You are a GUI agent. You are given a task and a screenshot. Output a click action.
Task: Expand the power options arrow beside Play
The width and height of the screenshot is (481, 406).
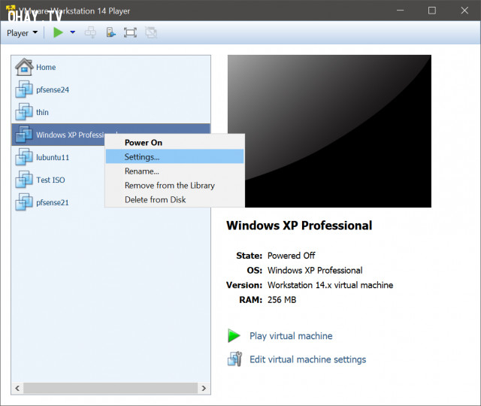[x=73, y=32]
